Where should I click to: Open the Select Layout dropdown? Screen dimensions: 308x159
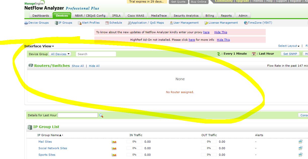tap(289, 46)
